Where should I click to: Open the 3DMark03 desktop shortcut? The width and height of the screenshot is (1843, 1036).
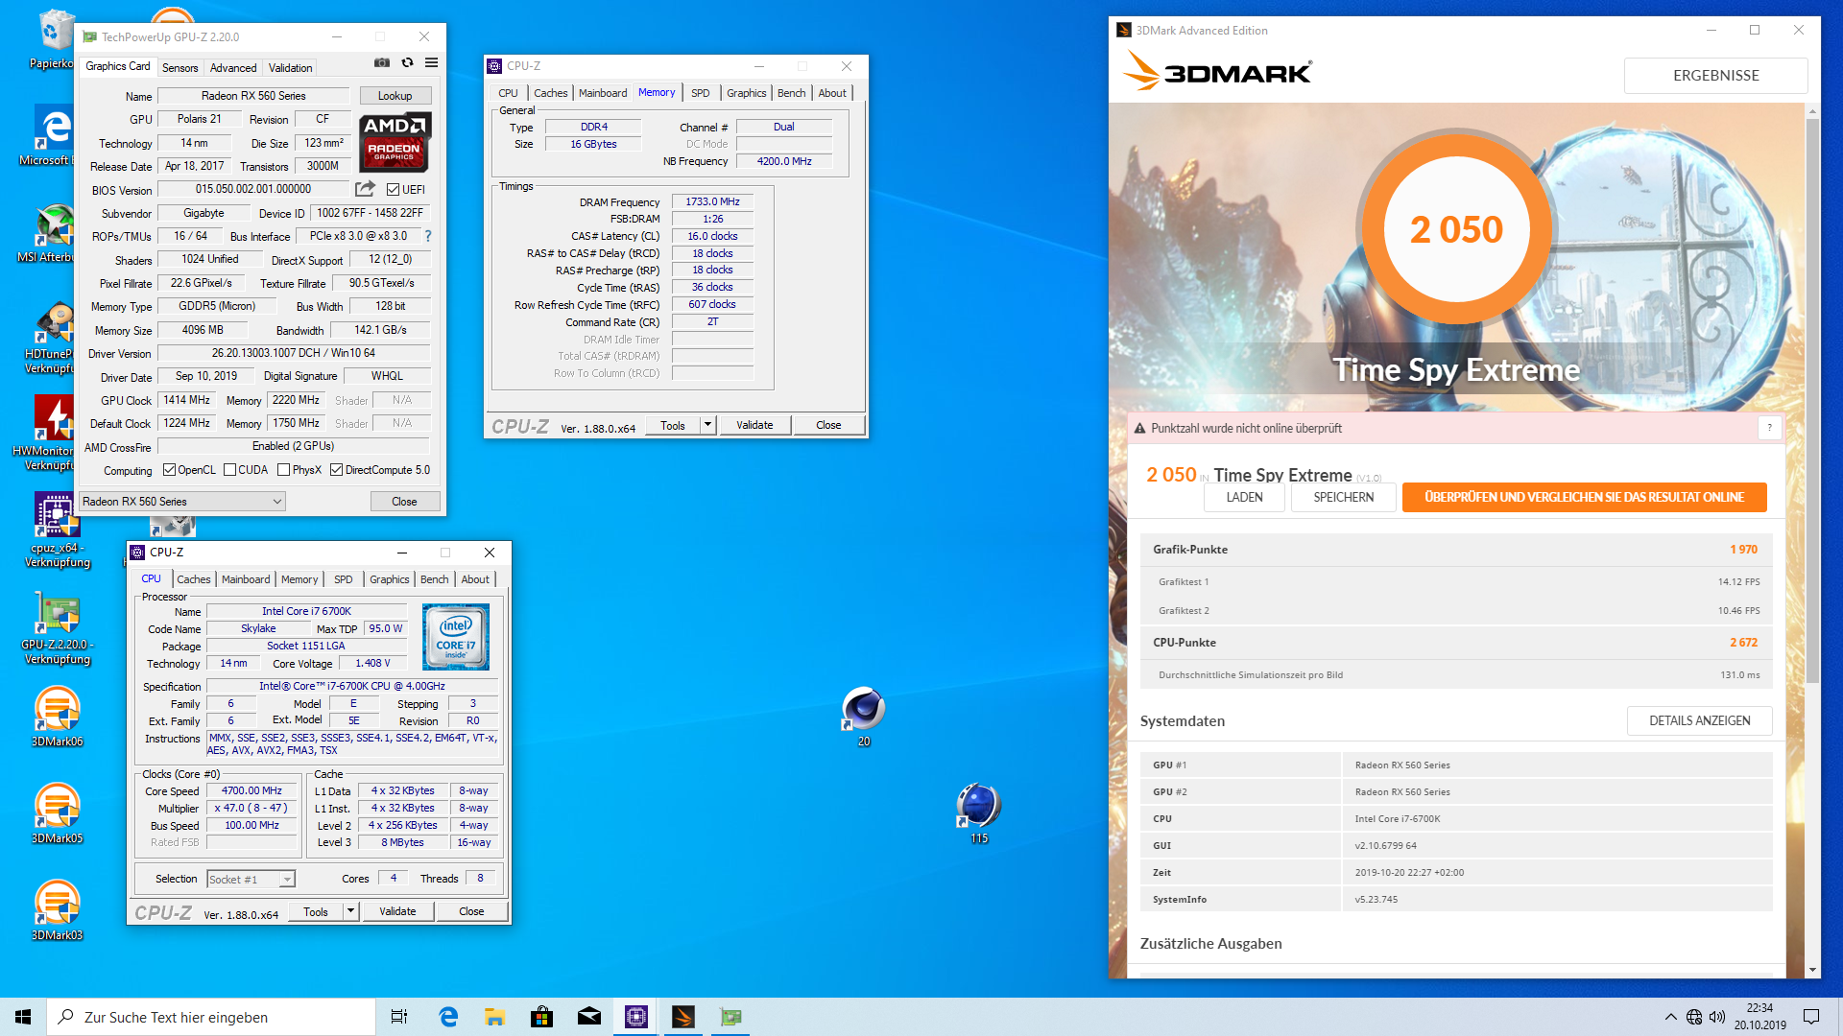pyautogui.click(x=57, y=911)
